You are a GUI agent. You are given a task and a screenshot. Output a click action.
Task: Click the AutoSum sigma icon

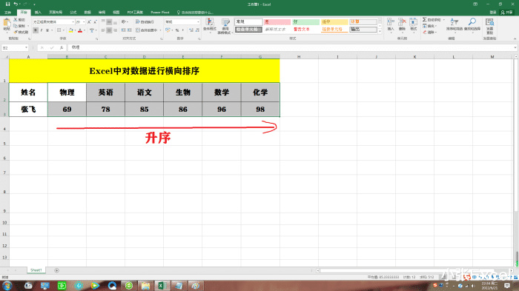click(424, 20)
